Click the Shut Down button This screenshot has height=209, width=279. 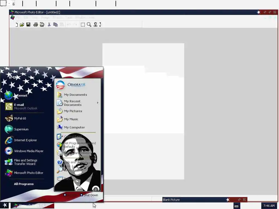tap(89, 195)
